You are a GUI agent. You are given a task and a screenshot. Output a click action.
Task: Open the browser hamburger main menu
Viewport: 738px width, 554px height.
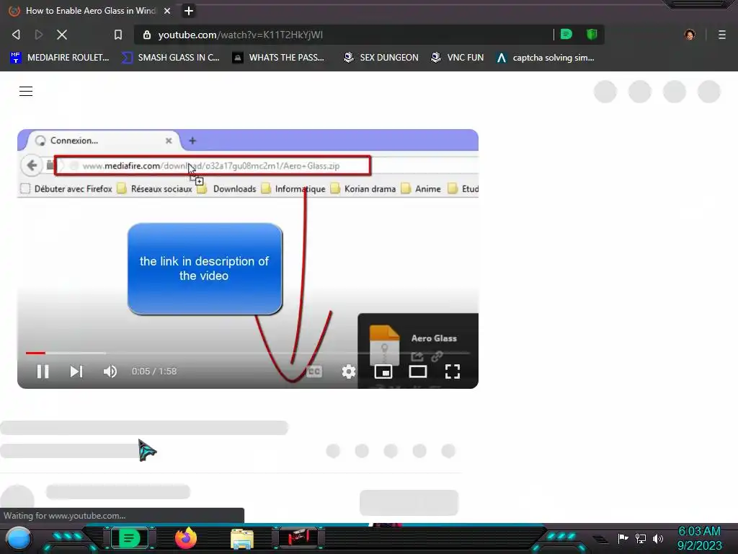(722, 35)
